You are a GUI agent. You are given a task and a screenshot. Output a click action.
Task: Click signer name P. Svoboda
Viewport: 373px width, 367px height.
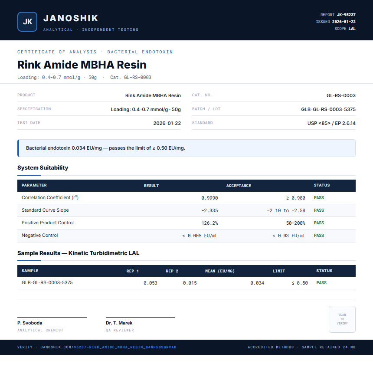tap(30, 323)
